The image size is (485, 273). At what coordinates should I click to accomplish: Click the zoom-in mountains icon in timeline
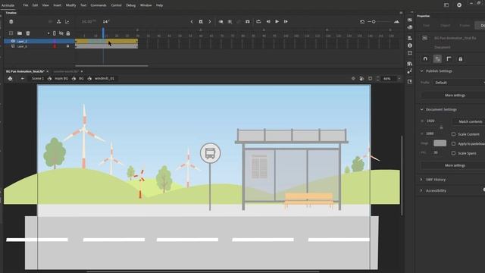[x=396, y=22]
